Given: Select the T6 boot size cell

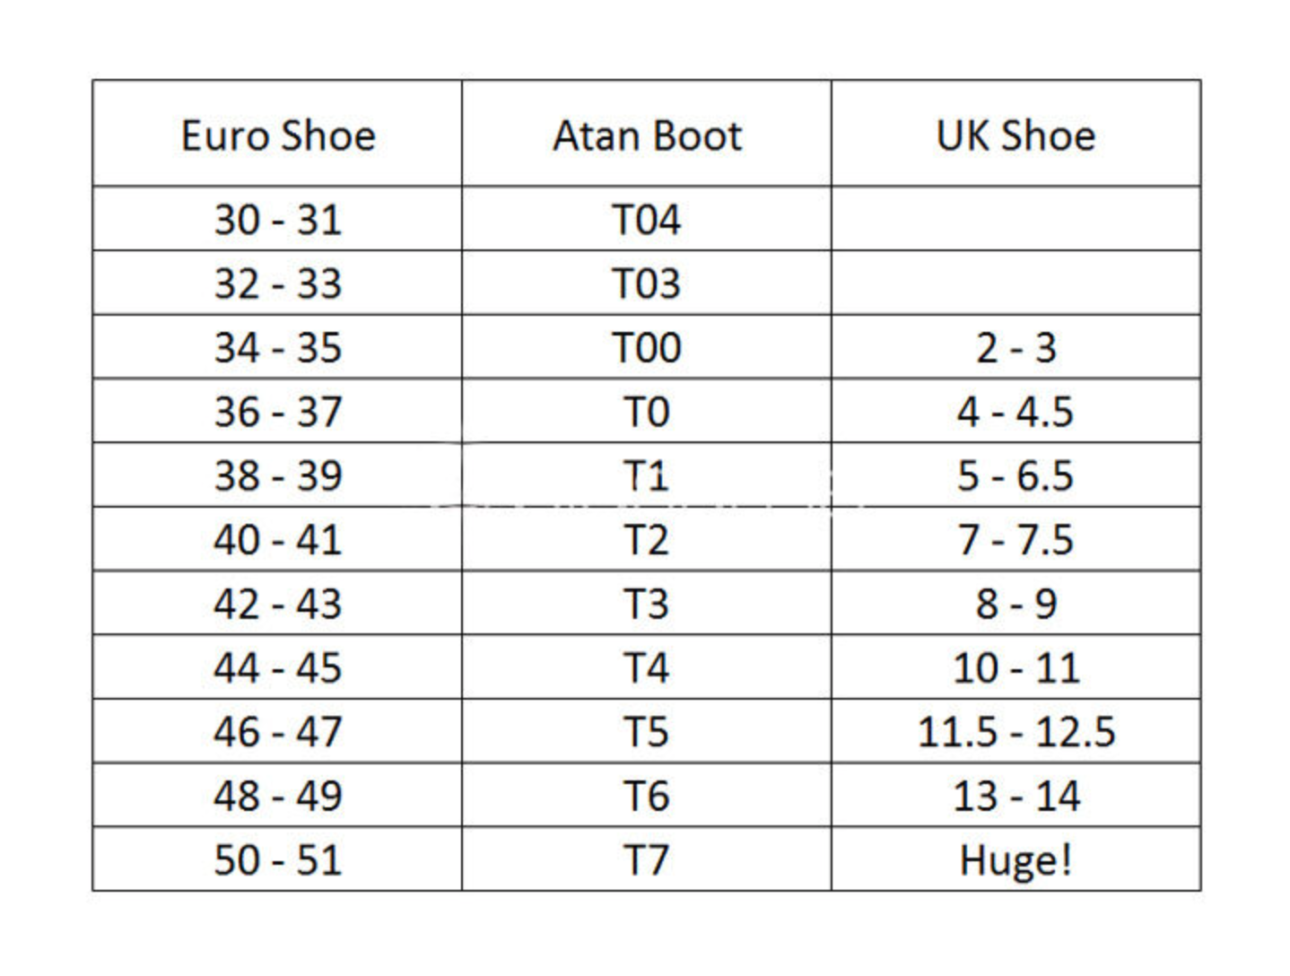Looking at the screenshot, I should (x=647, y=795).
